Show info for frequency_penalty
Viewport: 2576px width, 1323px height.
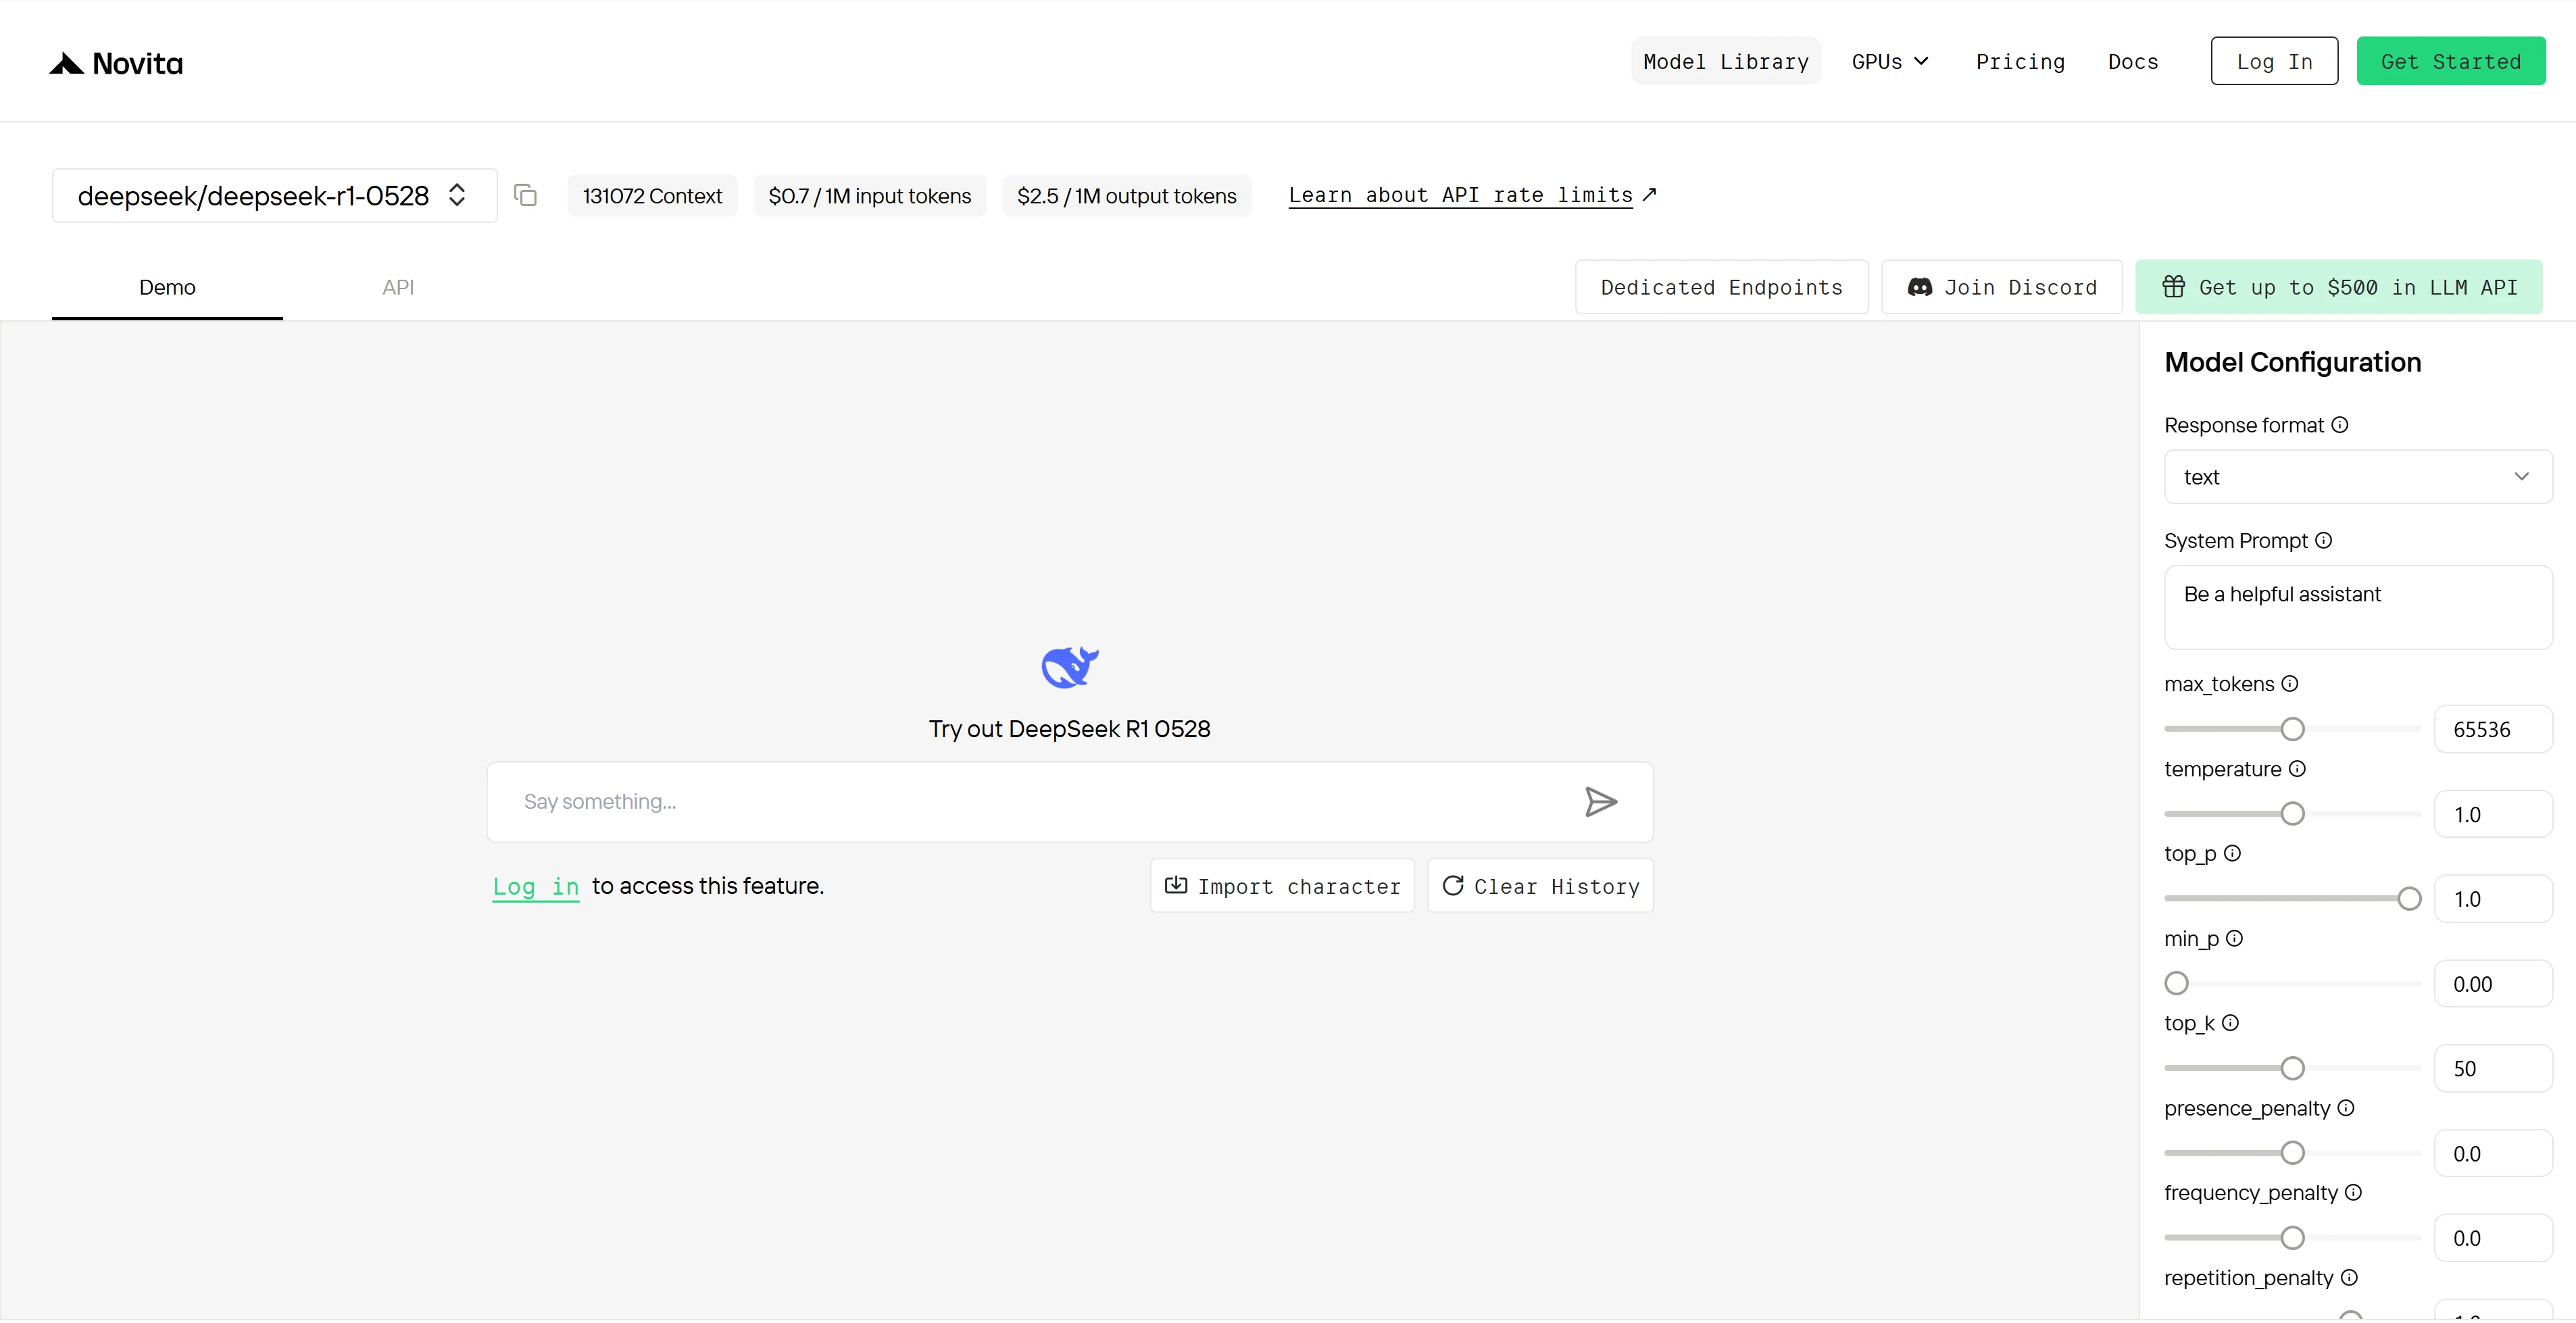2353,1192
